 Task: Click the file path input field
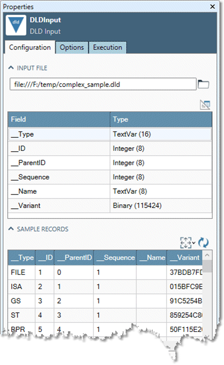[x=102, y=84]
